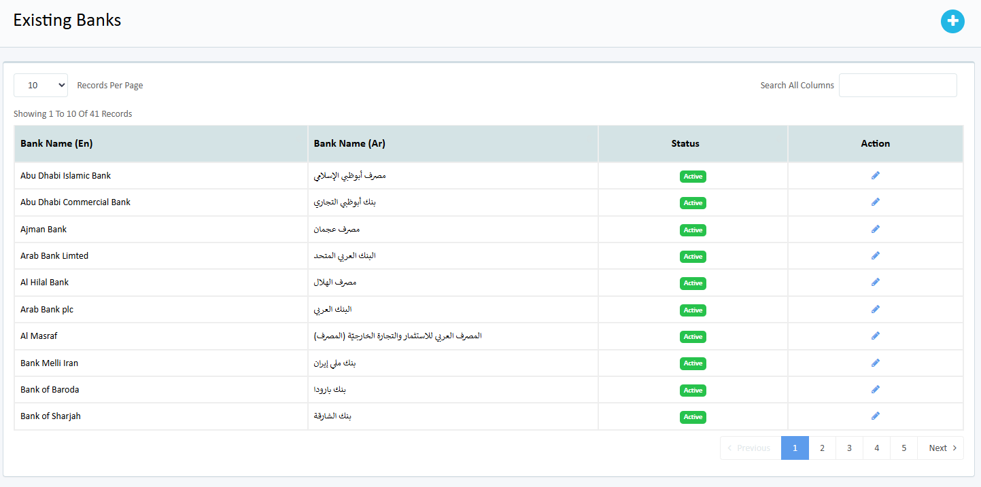The height and width of the screenshot is (487, 981).
Task: Click the Previous page button
Action: pos(751,448)
